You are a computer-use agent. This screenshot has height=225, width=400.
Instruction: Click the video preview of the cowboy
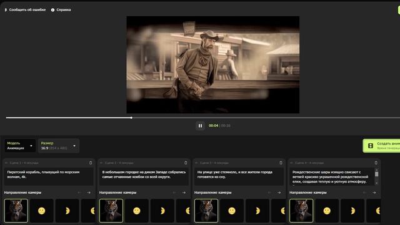[x=213, y=64]
